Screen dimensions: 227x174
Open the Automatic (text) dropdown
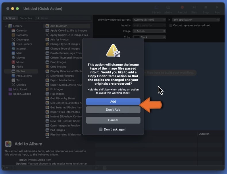point(149,20)
